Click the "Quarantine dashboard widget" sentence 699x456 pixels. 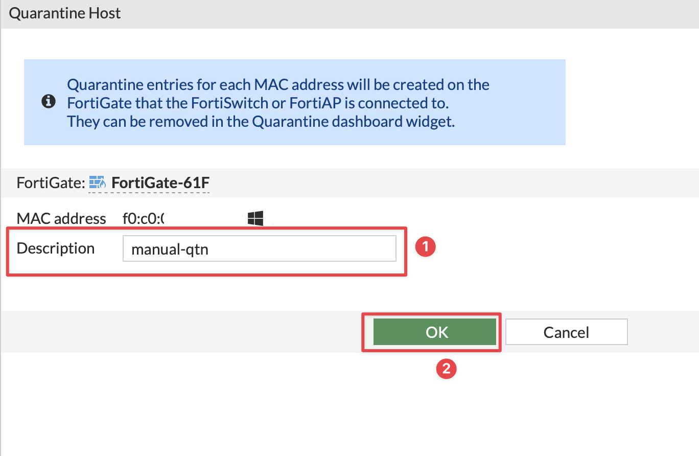(x=261, y=122)
